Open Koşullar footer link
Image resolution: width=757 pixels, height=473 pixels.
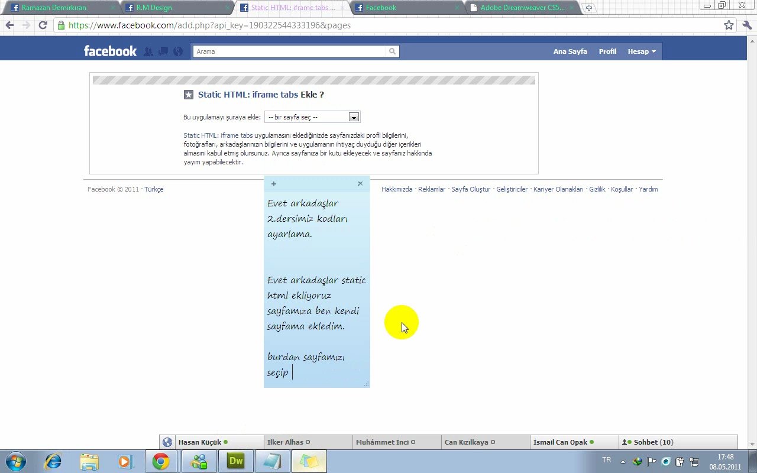pyautogui.click(x=622, y=189)
